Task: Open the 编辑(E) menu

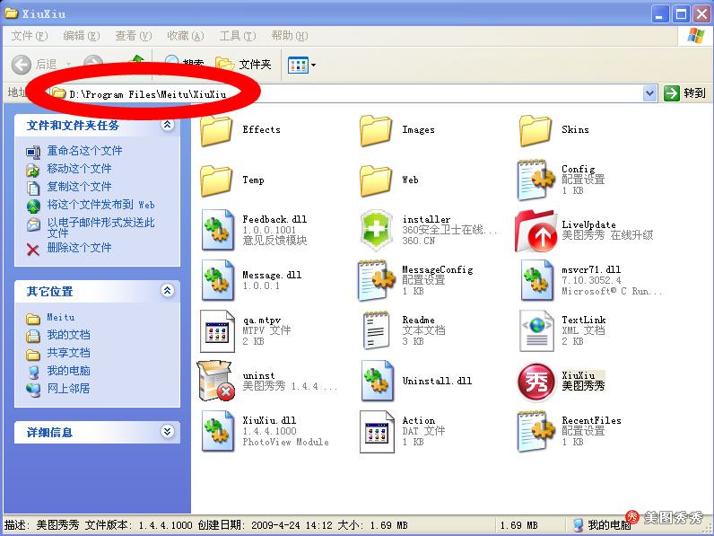Action: click(x=81, y=36)
